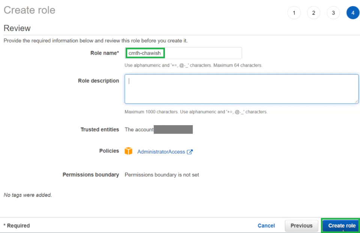This screenshot has height=233, width=360.
Task: Click the Required footnote text
Action: pos(16,226)
